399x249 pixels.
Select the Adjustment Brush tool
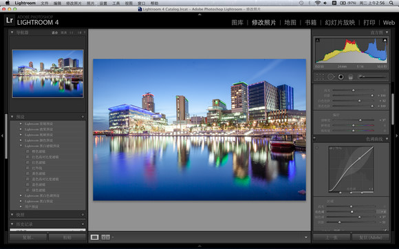pos(372,76)
